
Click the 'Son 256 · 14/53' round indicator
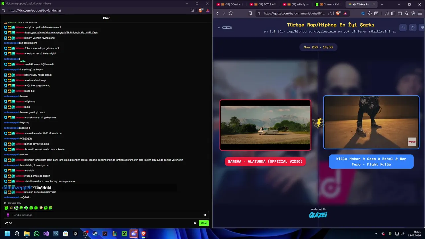318,47
